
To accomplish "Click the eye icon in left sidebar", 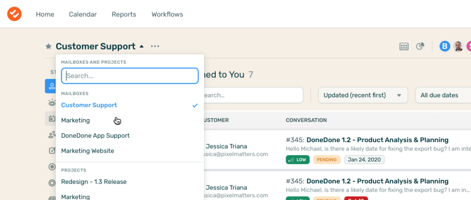I will (51, 103).
